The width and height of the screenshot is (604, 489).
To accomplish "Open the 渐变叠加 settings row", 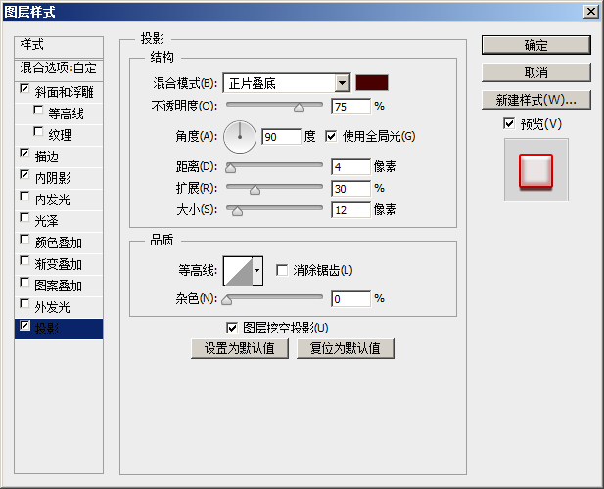I will click(59, 264).
